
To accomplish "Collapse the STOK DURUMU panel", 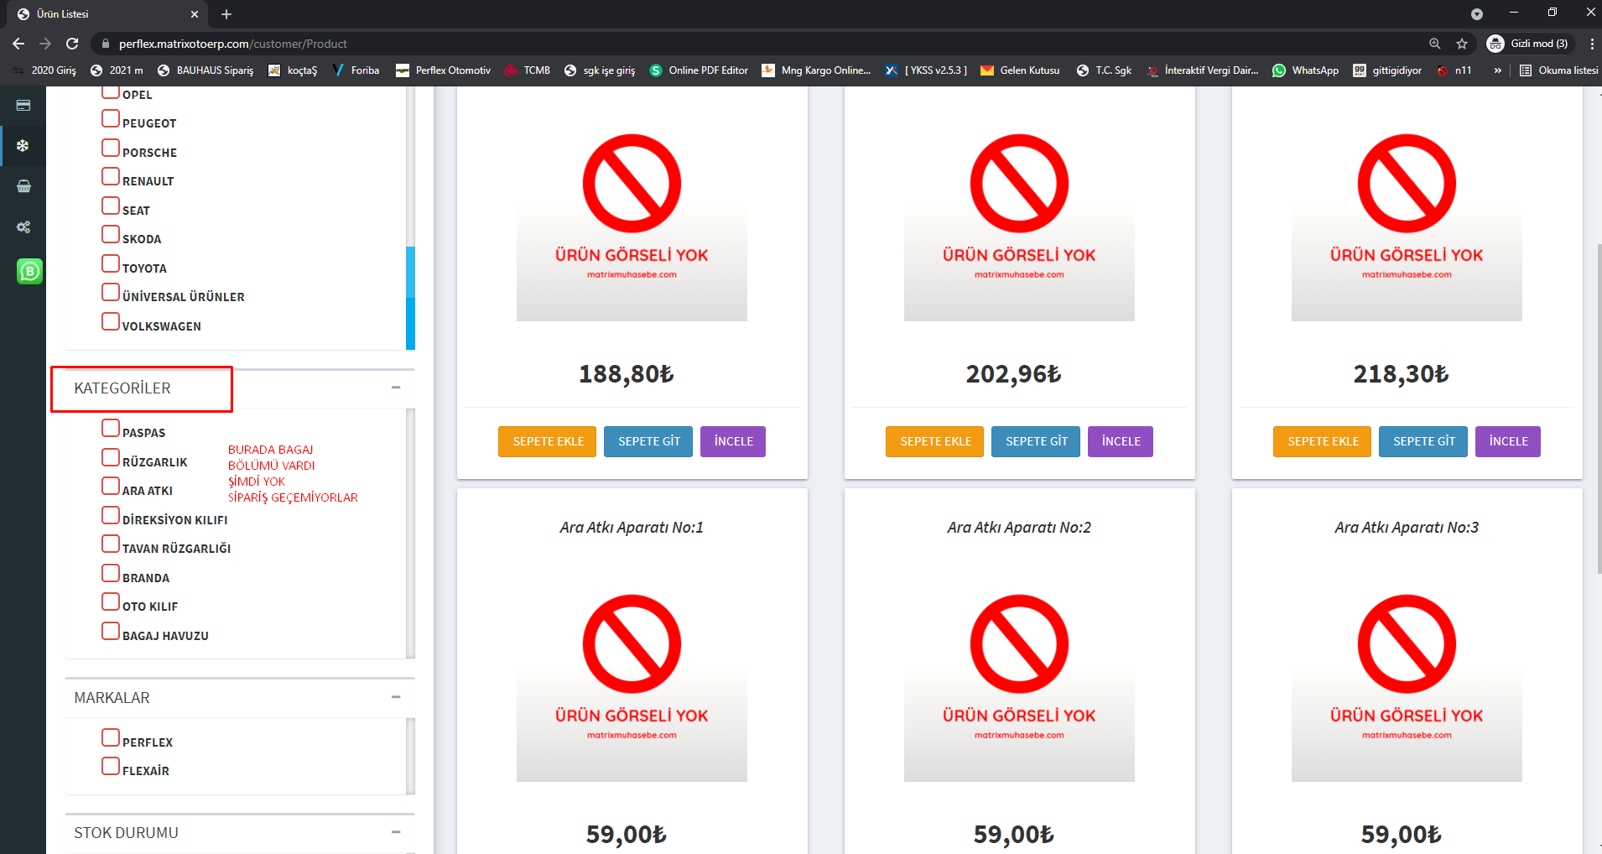I will [x=396, y=832].
